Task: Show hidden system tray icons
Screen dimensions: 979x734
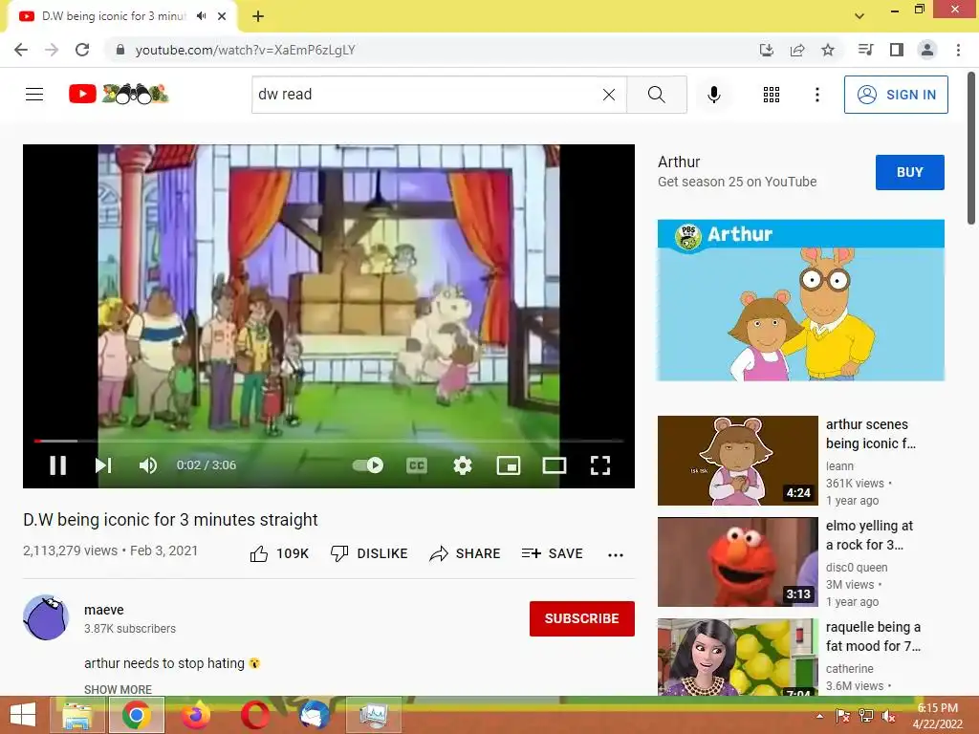Action: [819, 716]
